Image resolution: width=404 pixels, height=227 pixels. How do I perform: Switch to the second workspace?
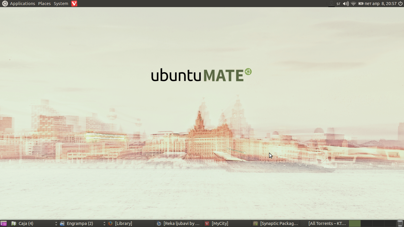(x=367, y=223)
